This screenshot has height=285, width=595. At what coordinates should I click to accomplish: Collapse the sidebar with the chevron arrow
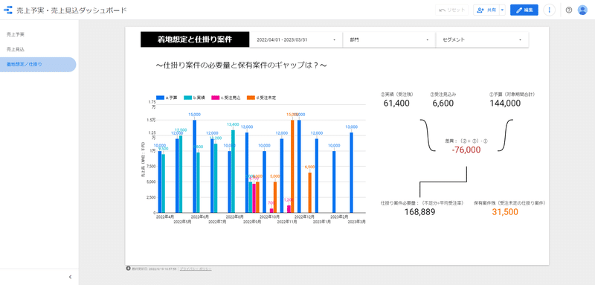70,277
